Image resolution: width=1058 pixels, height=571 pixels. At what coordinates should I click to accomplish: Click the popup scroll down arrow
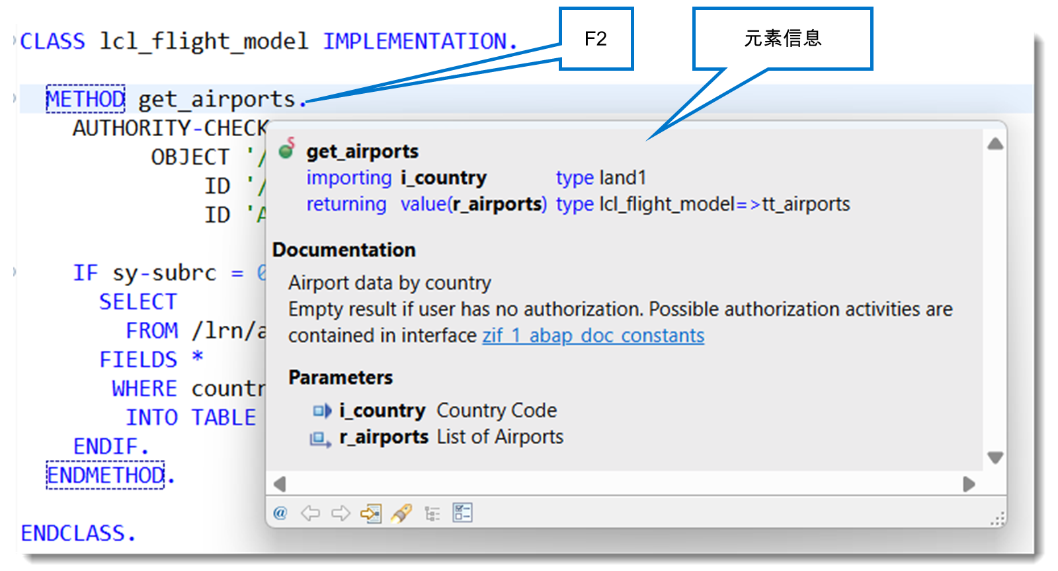pos(995,457)
